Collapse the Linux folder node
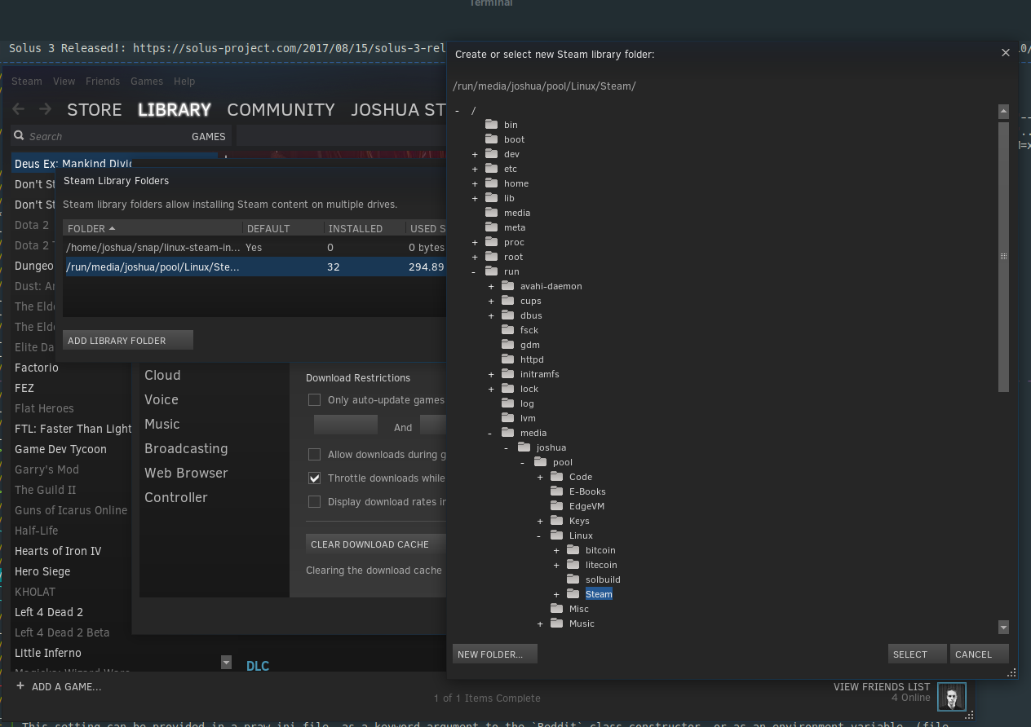 (x=539, y=535)
